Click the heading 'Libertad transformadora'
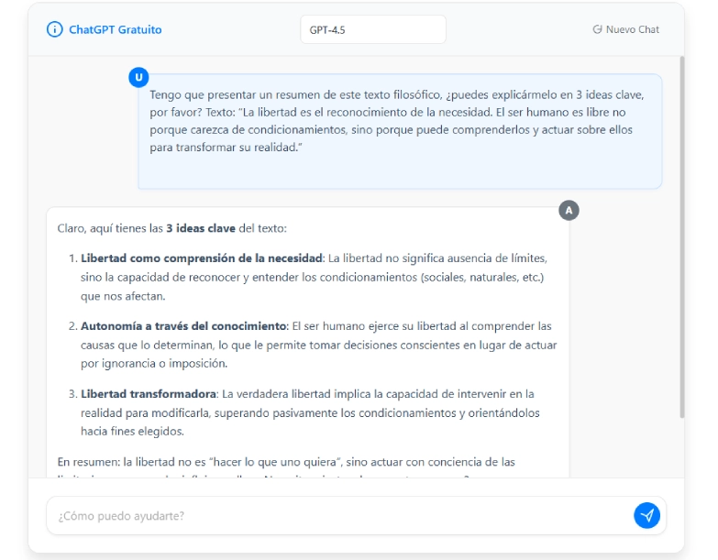The height and width of the screenshot is (560, 718). point(149,394)
